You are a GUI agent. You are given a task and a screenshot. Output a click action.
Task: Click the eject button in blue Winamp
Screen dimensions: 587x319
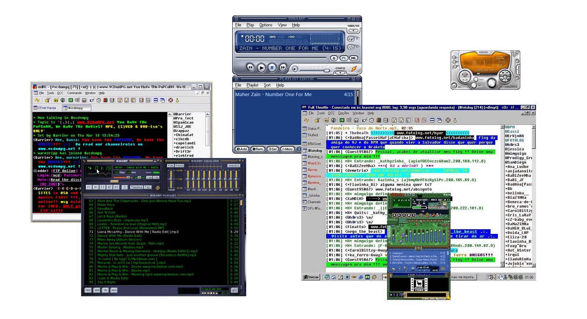click(334, 58)
